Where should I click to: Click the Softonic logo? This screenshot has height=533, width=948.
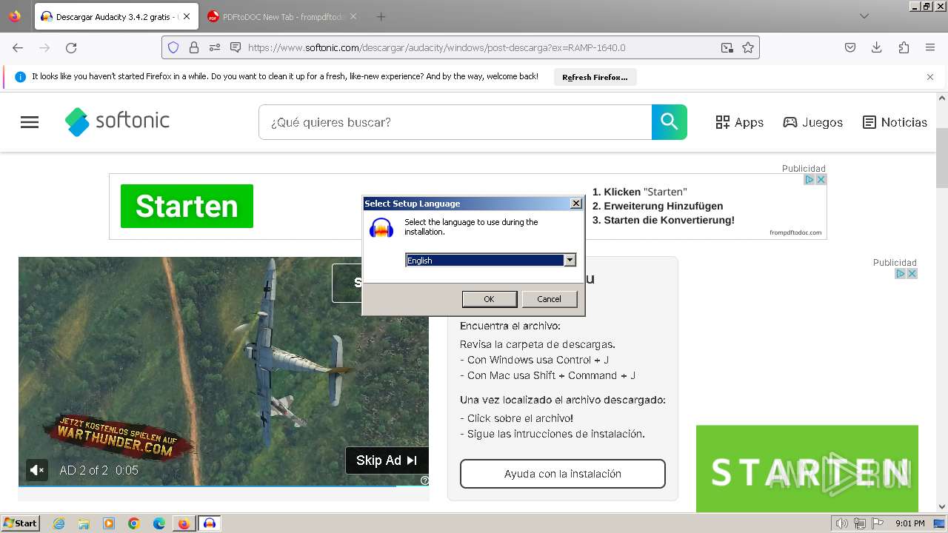[x=117, y=121]
